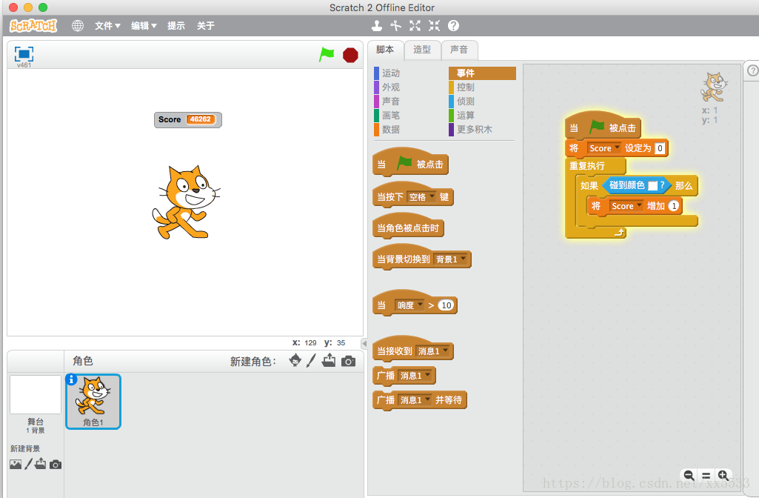Switch to the 造型 tab

(422, 50)
